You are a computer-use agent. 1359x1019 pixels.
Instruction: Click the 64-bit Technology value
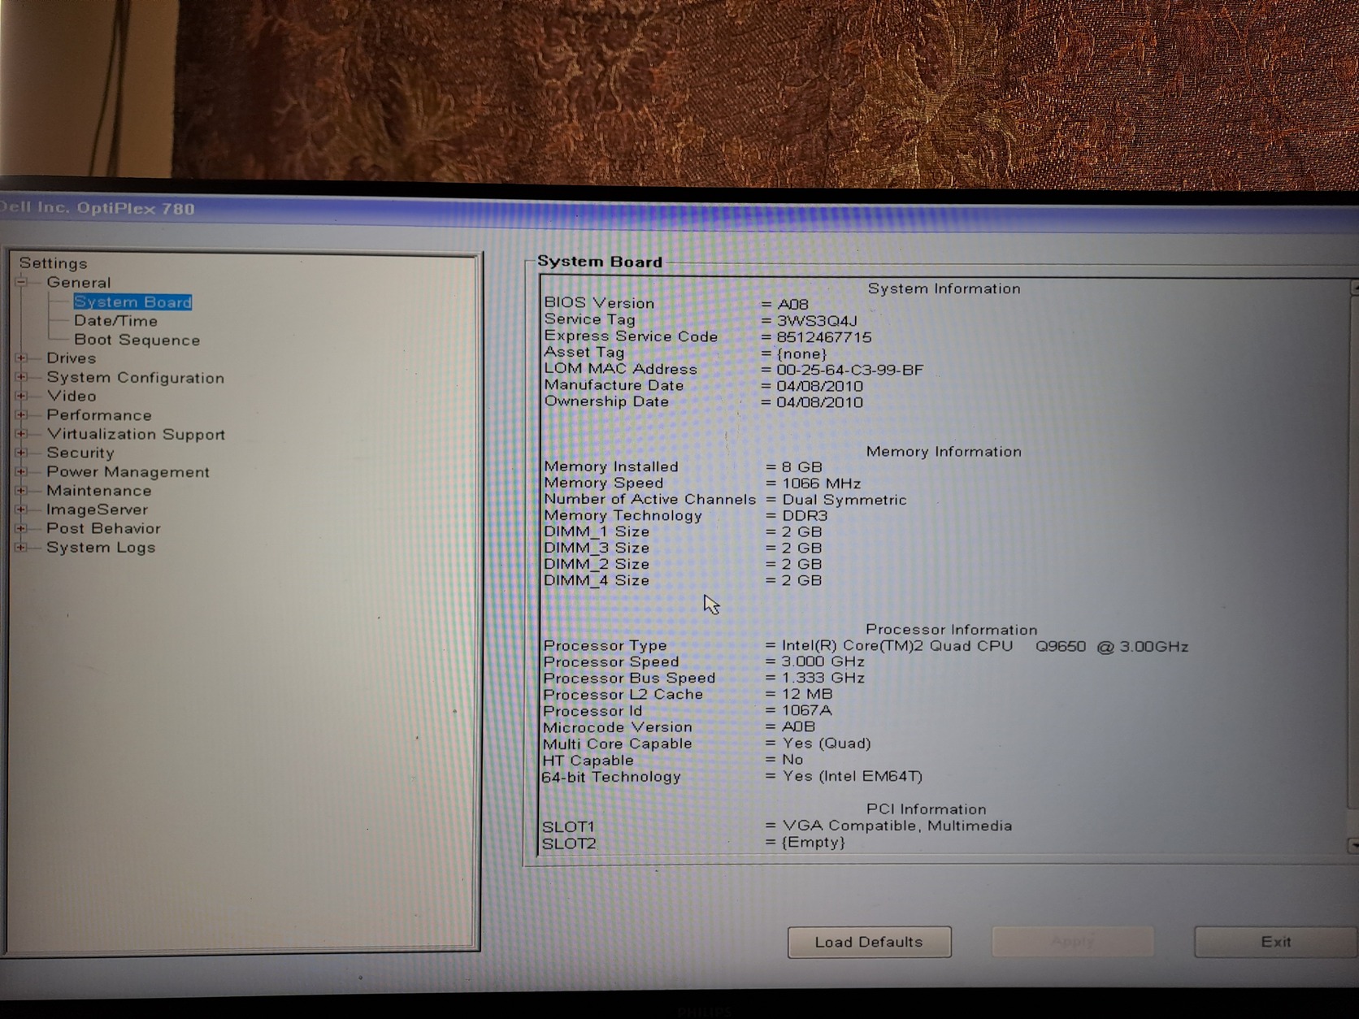[852, 776]
